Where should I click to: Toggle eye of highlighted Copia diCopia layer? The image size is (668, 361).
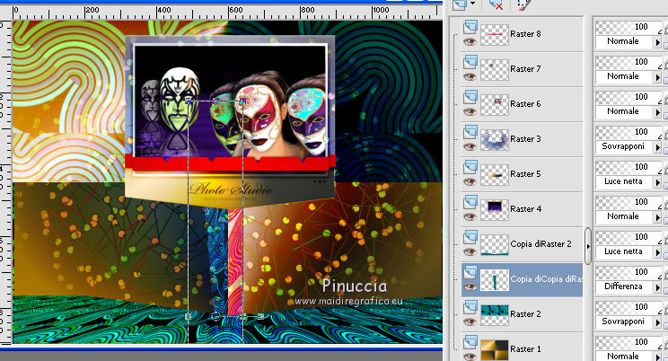click(x=470, y=286)
